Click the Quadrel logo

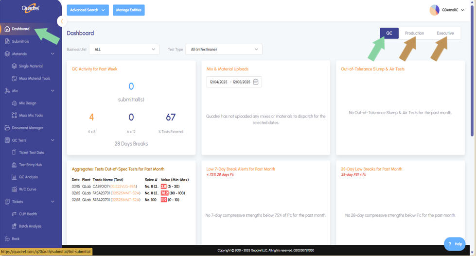30,8
